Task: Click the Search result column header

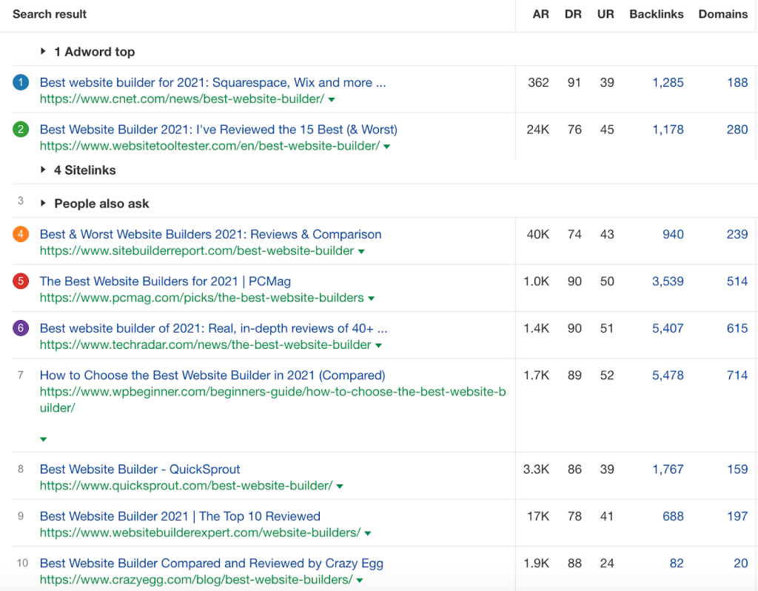Action: click(50, 14)
